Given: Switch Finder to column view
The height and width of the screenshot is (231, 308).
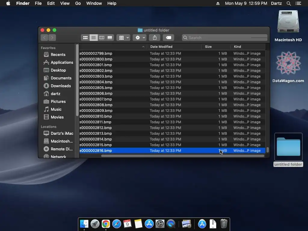Looking at the screenshot, I should pos(102,38).
